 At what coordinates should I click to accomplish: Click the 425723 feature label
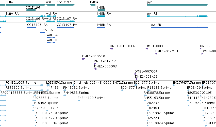point(153,118)
